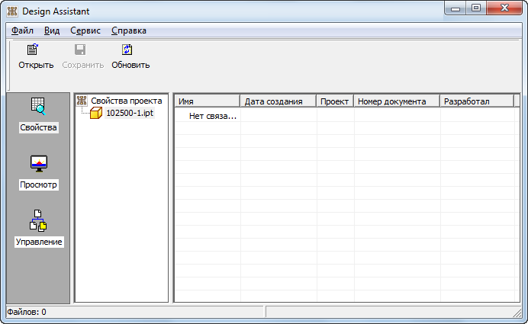
Task: Sort by the Номер документа column header
Action: [x=397, y=101]
